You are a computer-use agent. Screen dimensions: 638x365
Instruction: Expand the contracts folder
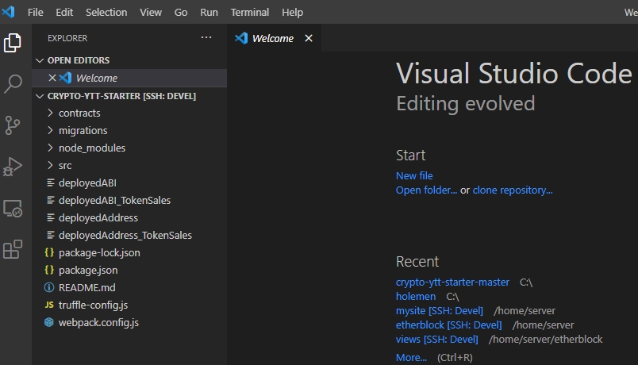coord(50,113)
